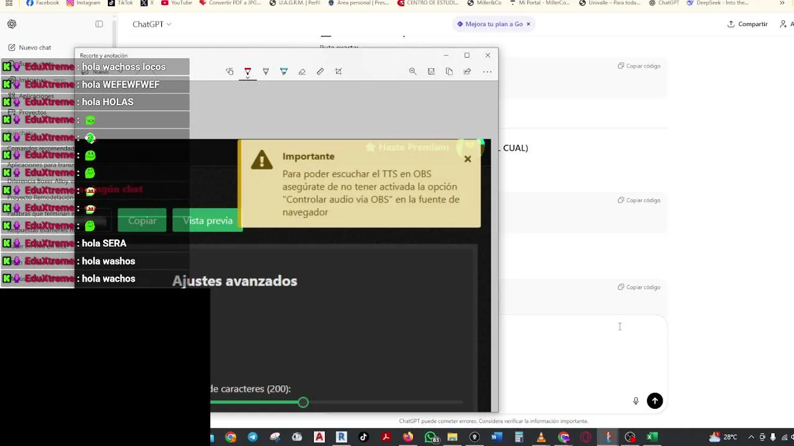The width and height of the screenshot is (794, 446).
Task: Open TikTok app from the taskbar
Action: [x=364, y=437]
